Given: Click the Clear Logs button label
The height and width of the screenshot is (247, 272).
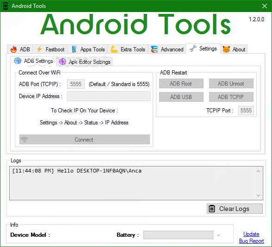Looking at the screenshot, I should click(x=234, y=209).
